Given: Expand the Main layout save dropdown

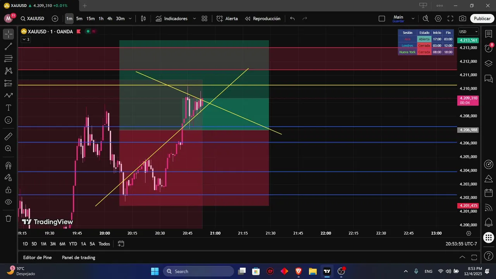Looking at the screenshot, I should 413,19.
